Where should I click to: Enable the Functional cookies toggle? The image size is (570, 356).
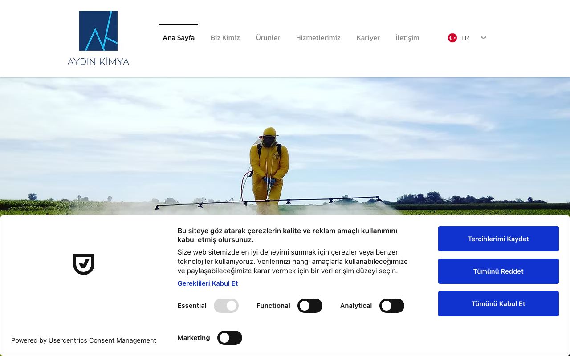point(310,306)
